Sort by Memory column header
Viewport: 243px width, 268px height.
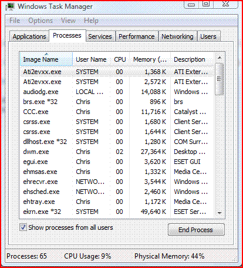coord(150,59)
